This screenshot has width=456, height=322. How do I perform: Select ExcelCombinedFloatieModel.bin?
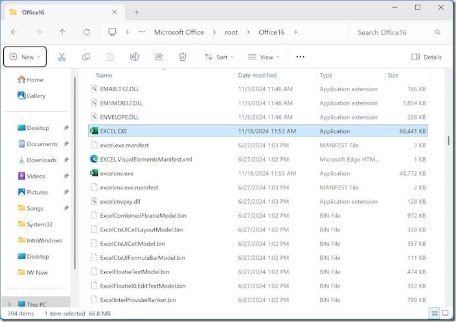258,215
